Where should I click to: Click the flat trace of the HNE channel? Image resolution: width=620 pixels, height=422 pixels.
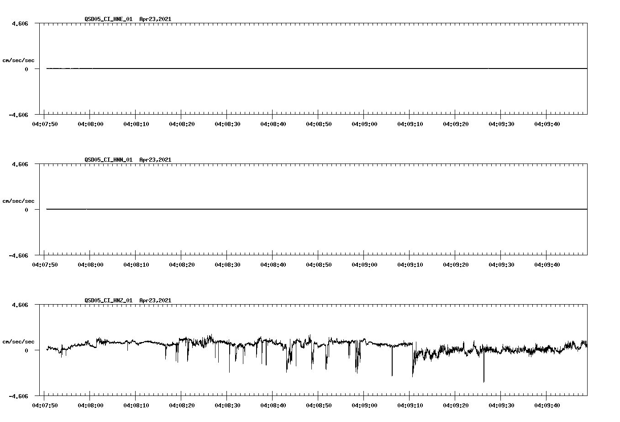(x=274, y=69)
